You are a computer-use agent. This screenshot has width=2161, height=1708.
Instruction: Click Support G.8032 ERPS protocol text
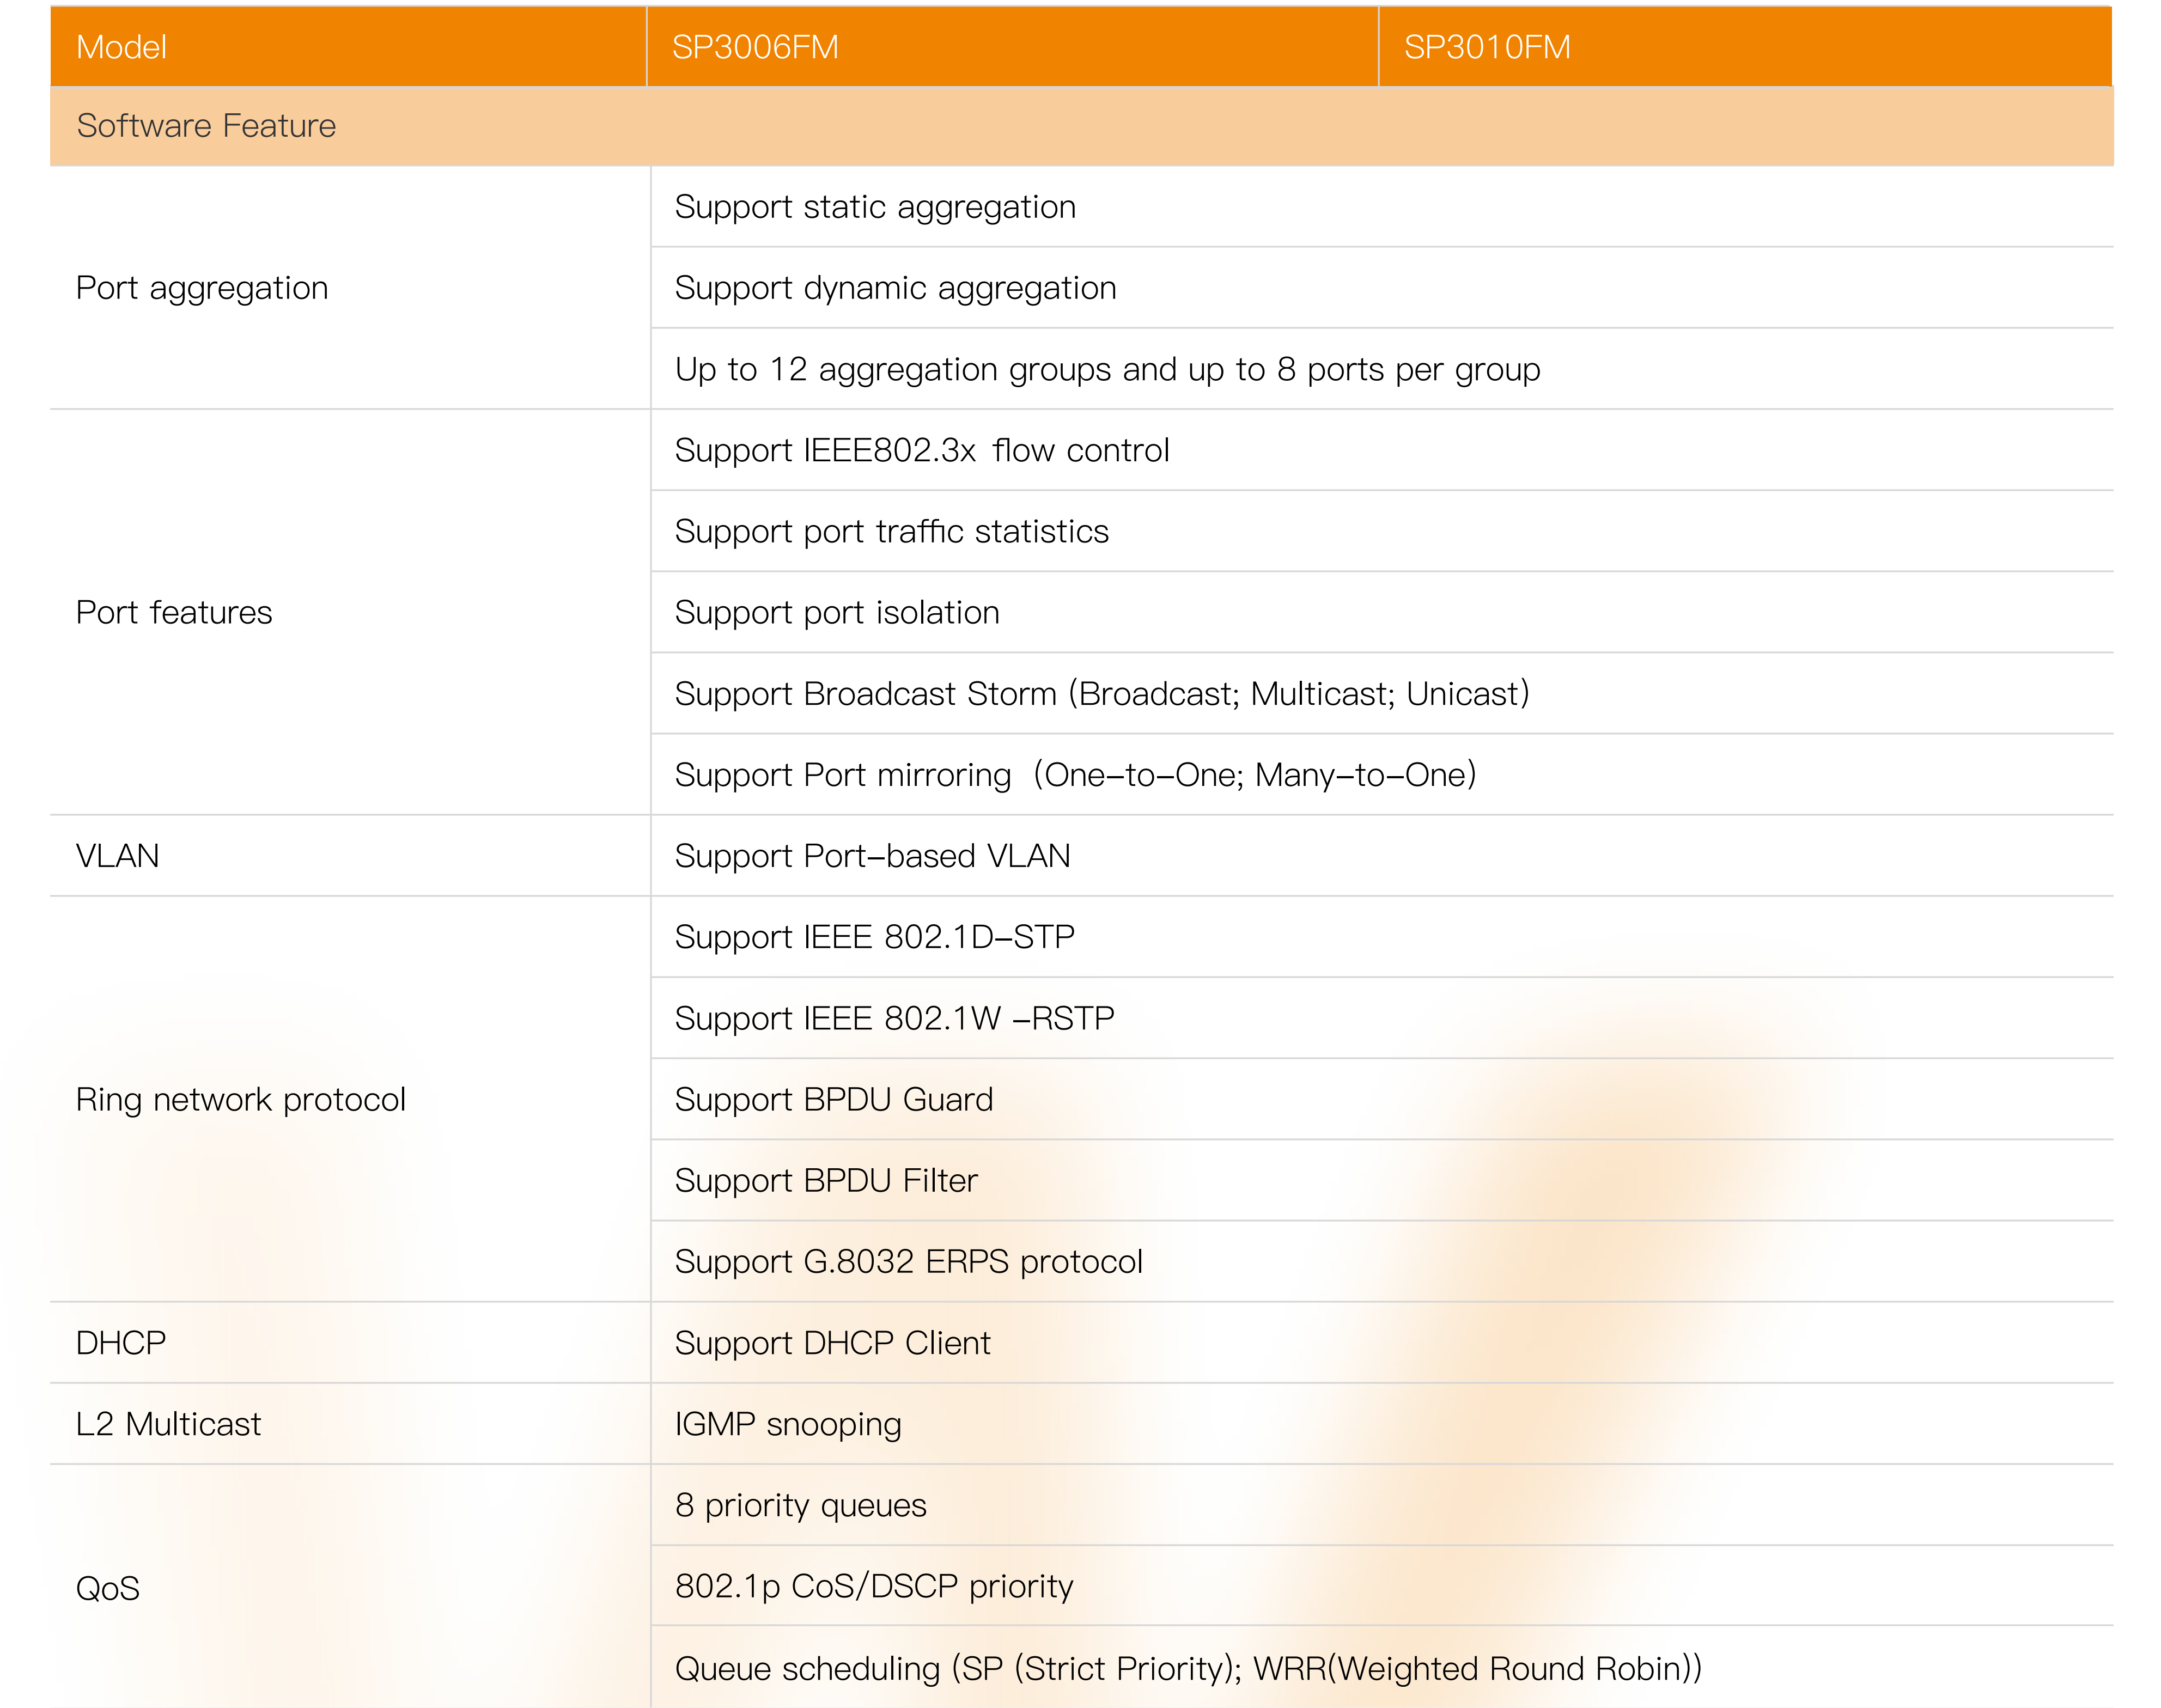coord(908,1261)
